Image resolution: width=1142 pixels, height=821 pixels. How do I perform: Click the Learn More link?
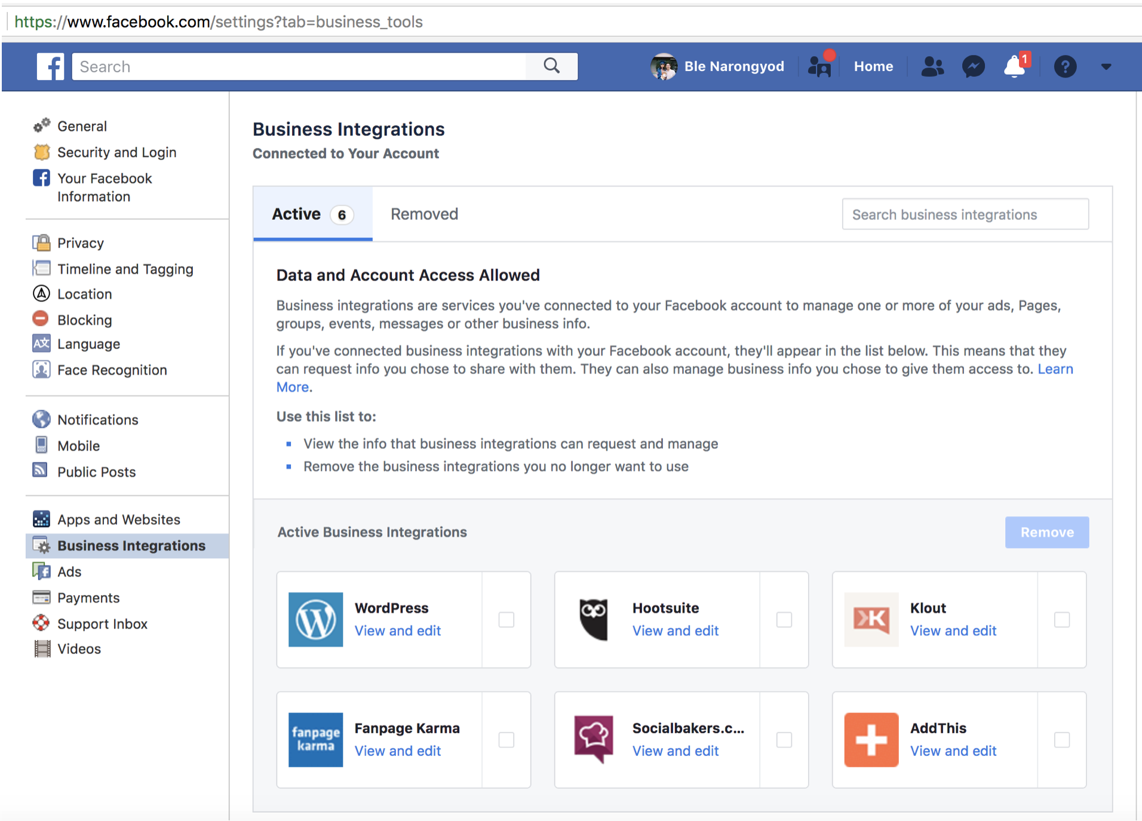(1055, 369)
